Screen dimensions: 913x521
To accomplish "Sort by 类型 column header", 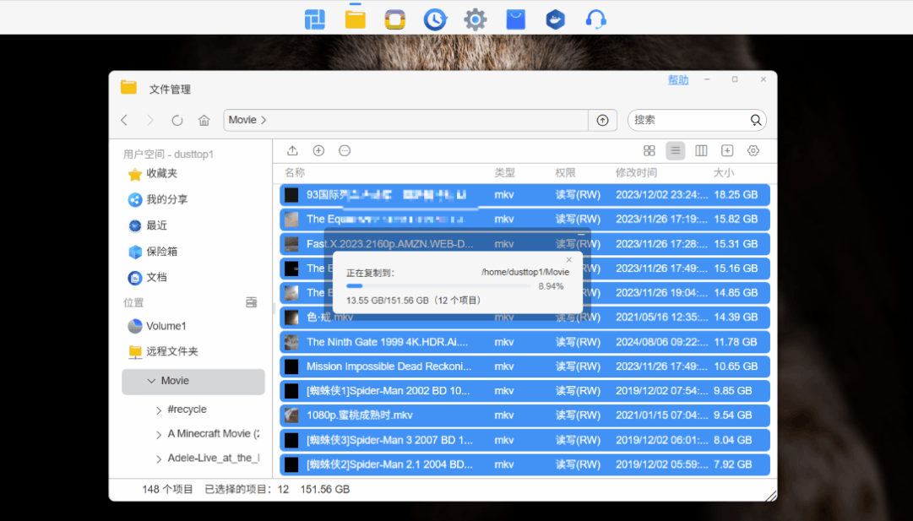I will pos(505,172).
